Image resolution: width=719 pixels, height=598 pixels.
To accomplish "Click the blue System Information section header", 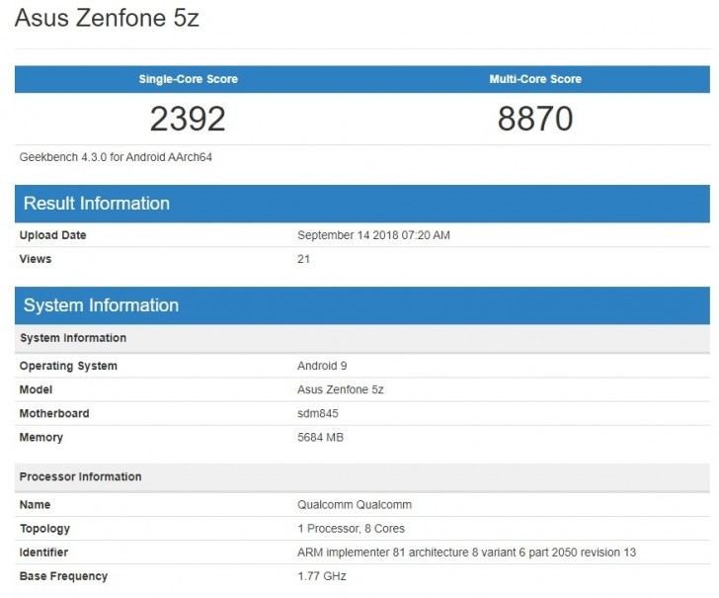I will [x=362, y=305].
